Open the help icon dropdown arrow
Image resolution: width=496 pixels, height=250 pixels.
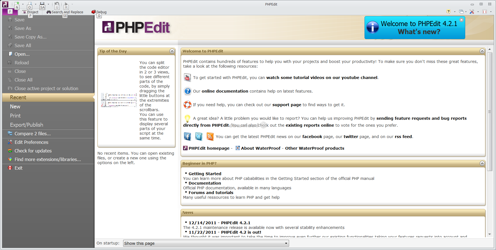click(x=455, y=12)
